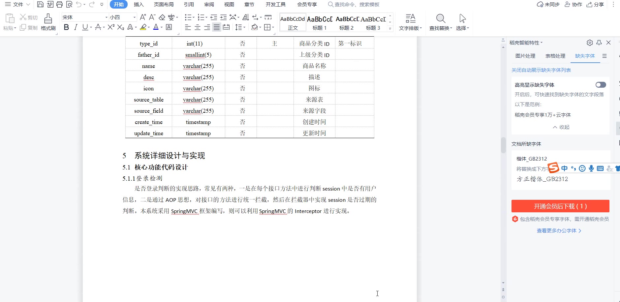Click 关闭自动展示缺失字体列表 link
Screen dimensions: 620x302
(x=541, y=70)
